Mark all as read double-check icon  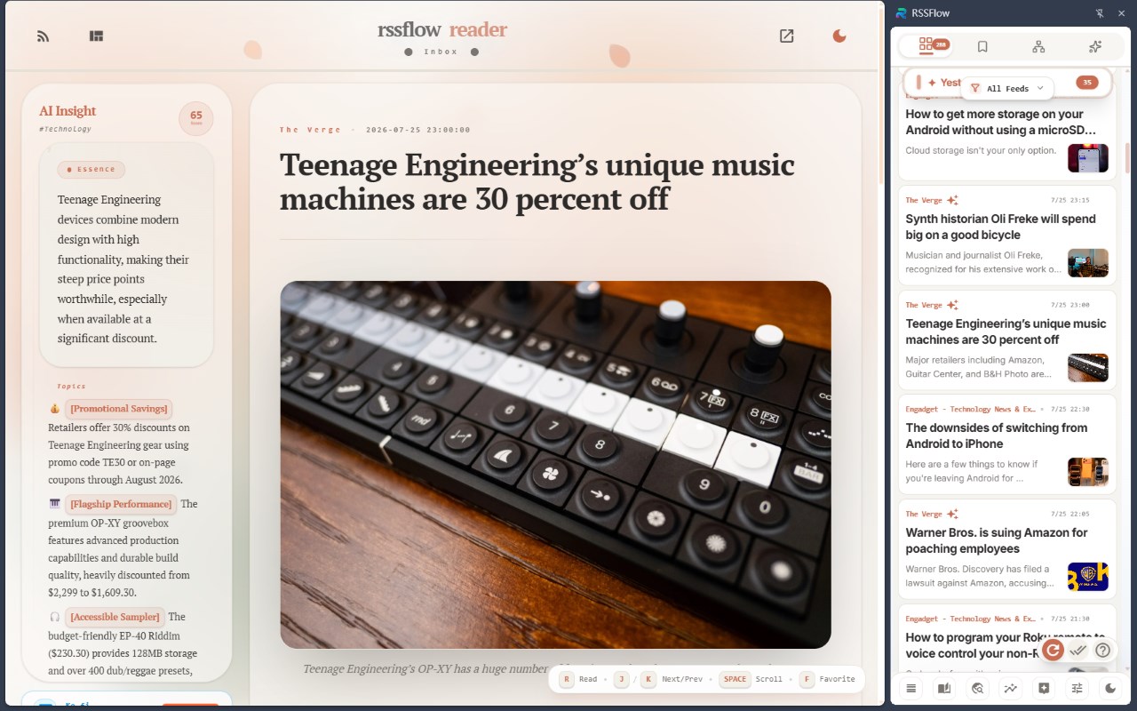coord(1078,650)
